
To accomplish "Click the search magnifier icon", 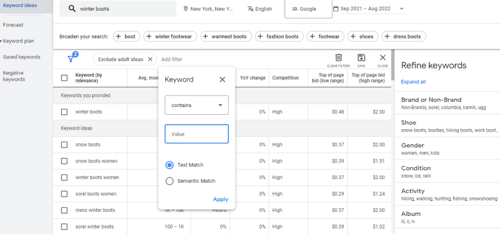I will (x=72, y=10).
